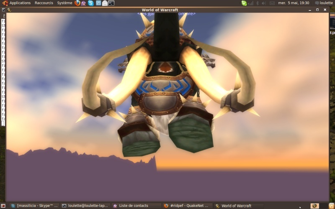Switch to loulette@loulette-lap terminal window
335x209 pixels.
[x=85, y=206]
